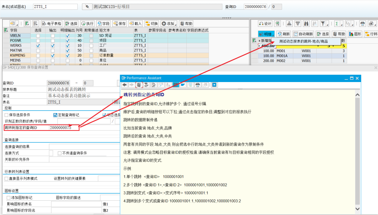Click the back arrow in Performance Assistant
The height and width of the screenshot is (215, 378).
coord(124,85)
